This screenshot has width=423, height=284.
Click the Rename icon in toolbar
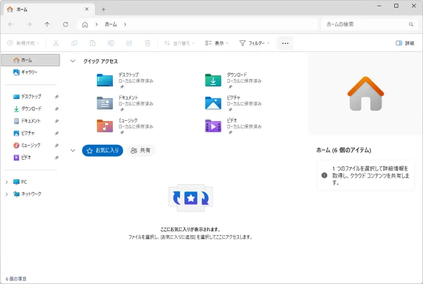point(111,43)
